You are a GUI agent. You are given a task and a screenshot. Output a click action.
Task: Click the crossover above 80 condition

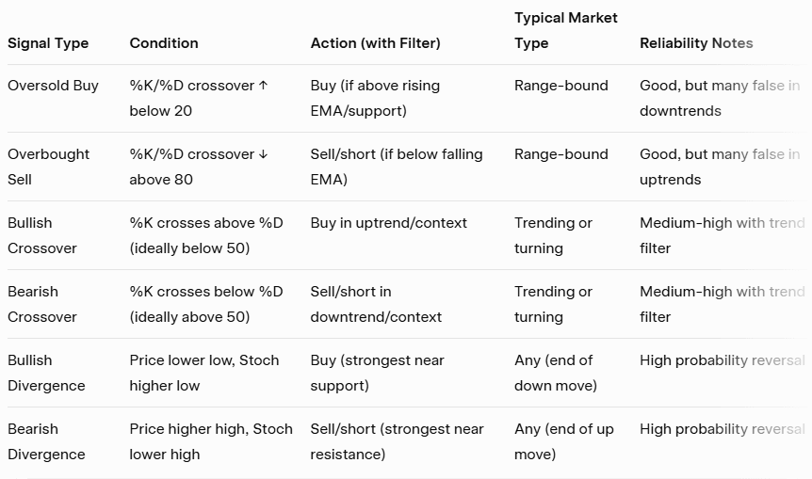coord(199,167)
